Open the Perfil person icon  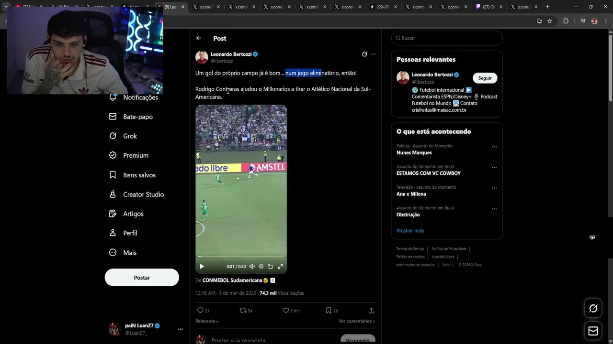pyautogui.click(x=113, y=233)
